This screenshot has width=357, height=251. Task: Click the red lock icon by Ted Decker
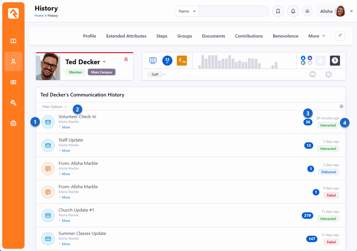point(126,59)
